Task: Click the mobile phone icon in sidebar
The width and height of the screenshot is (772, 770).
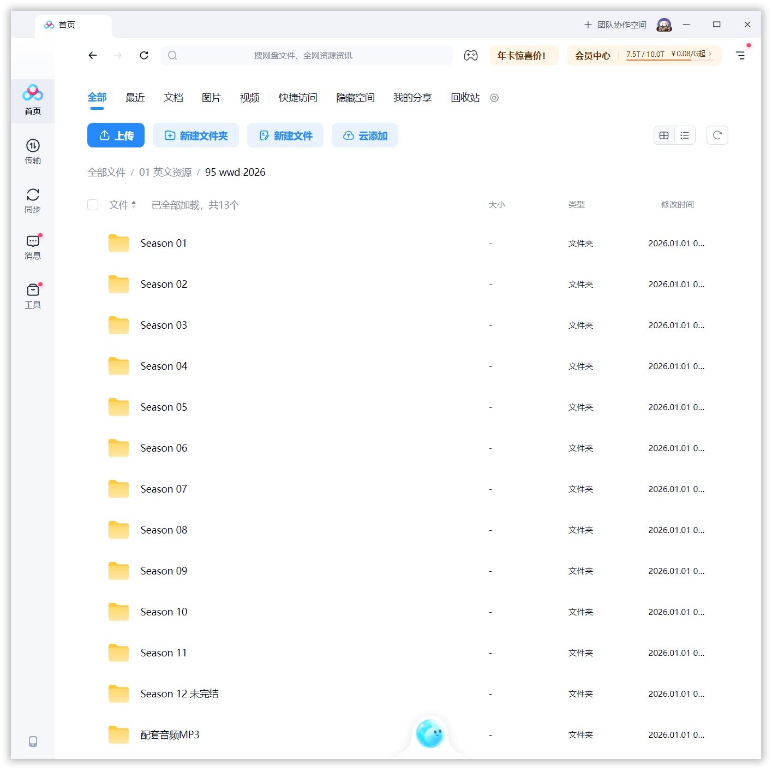Action: pyautogui.click(x=33, y=741)
